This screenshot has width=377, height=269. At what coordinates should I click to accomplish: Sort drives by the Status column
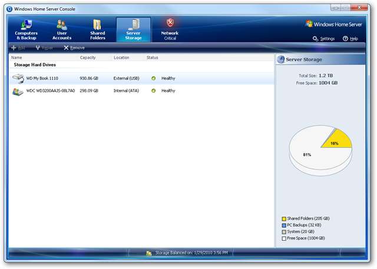153,58
